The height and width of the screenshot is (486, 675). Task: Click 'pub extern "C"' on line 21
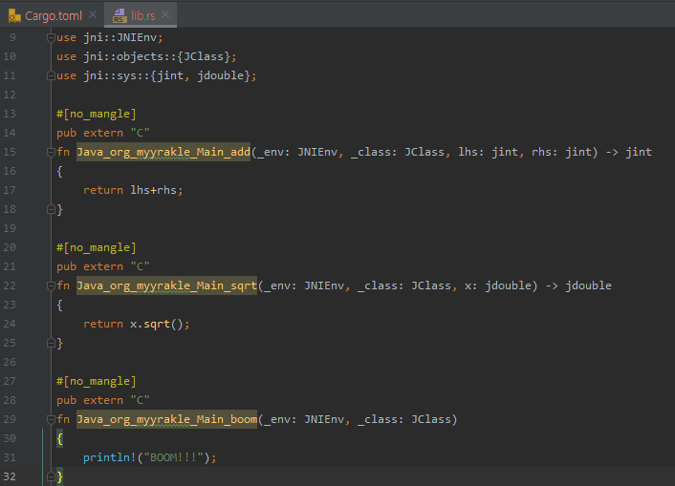pos(103,266)
